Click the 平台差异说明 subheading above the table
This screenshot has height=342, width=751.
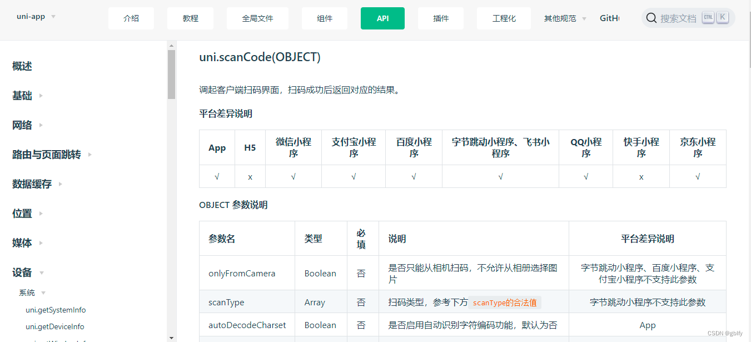coord(226,114)
